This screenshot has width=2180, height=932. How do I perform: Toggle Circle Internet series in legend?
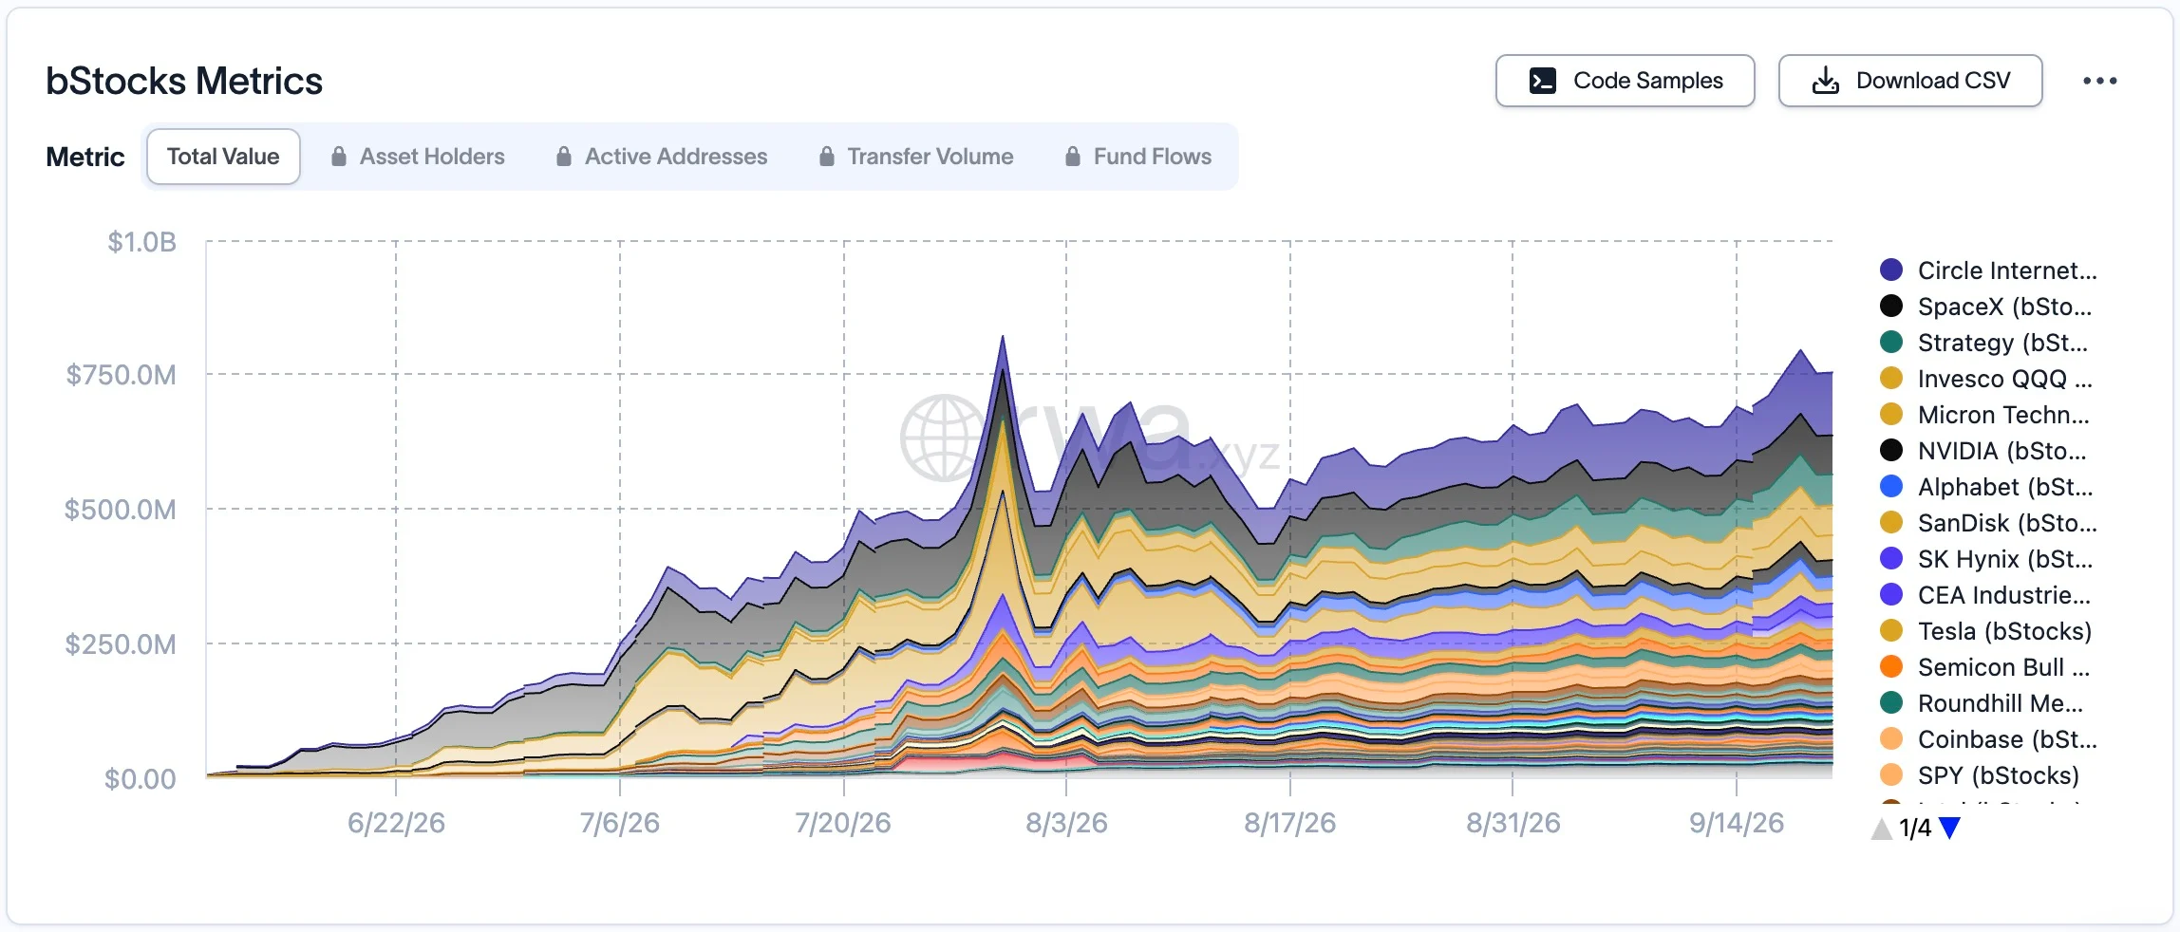(1988, 270)
